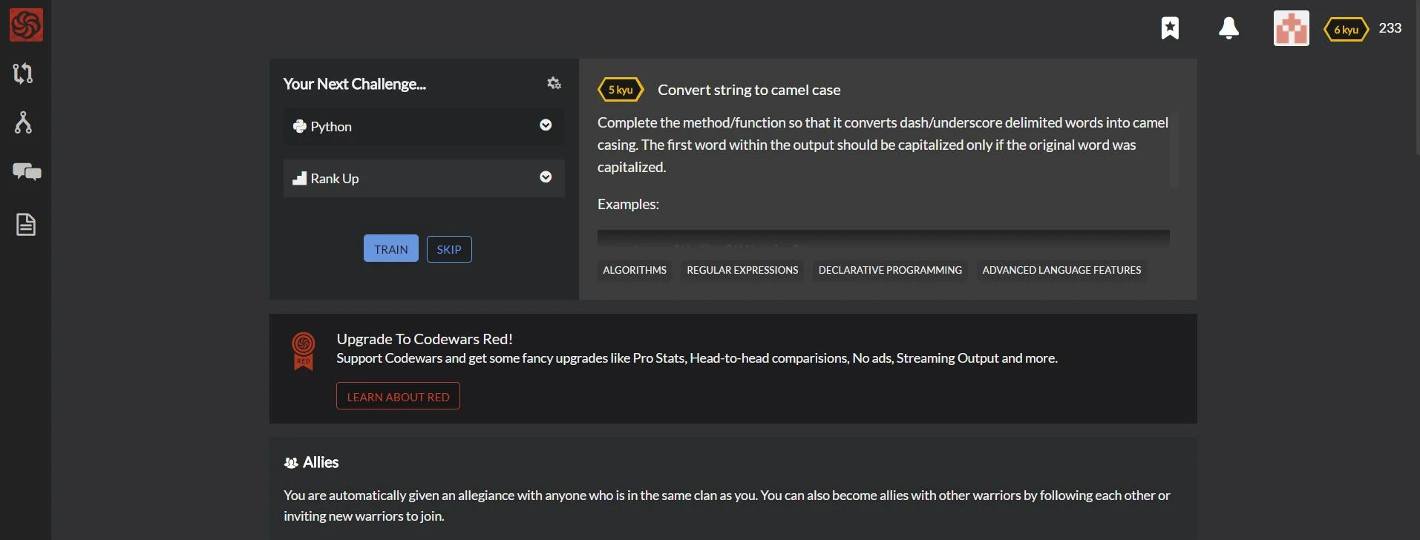Click 'Your Next Challenge...' heading
This screenshot has height=540, width=1420.
[x=355, y=84]
